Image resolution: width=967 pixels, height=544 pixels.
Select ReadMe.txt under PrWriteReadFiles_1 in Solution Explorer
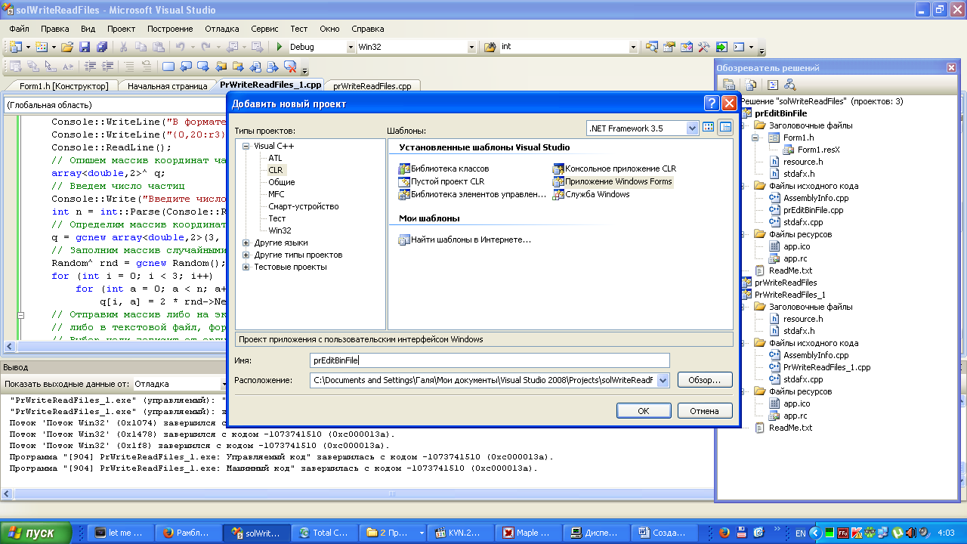[790, 428]
